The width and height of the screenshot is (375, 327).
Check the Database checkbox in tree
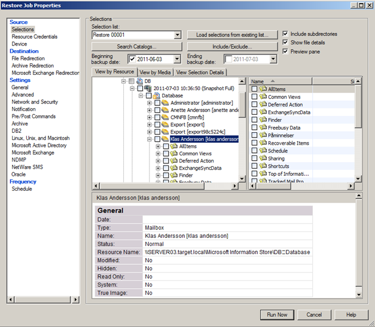click(x=148, y=96)
